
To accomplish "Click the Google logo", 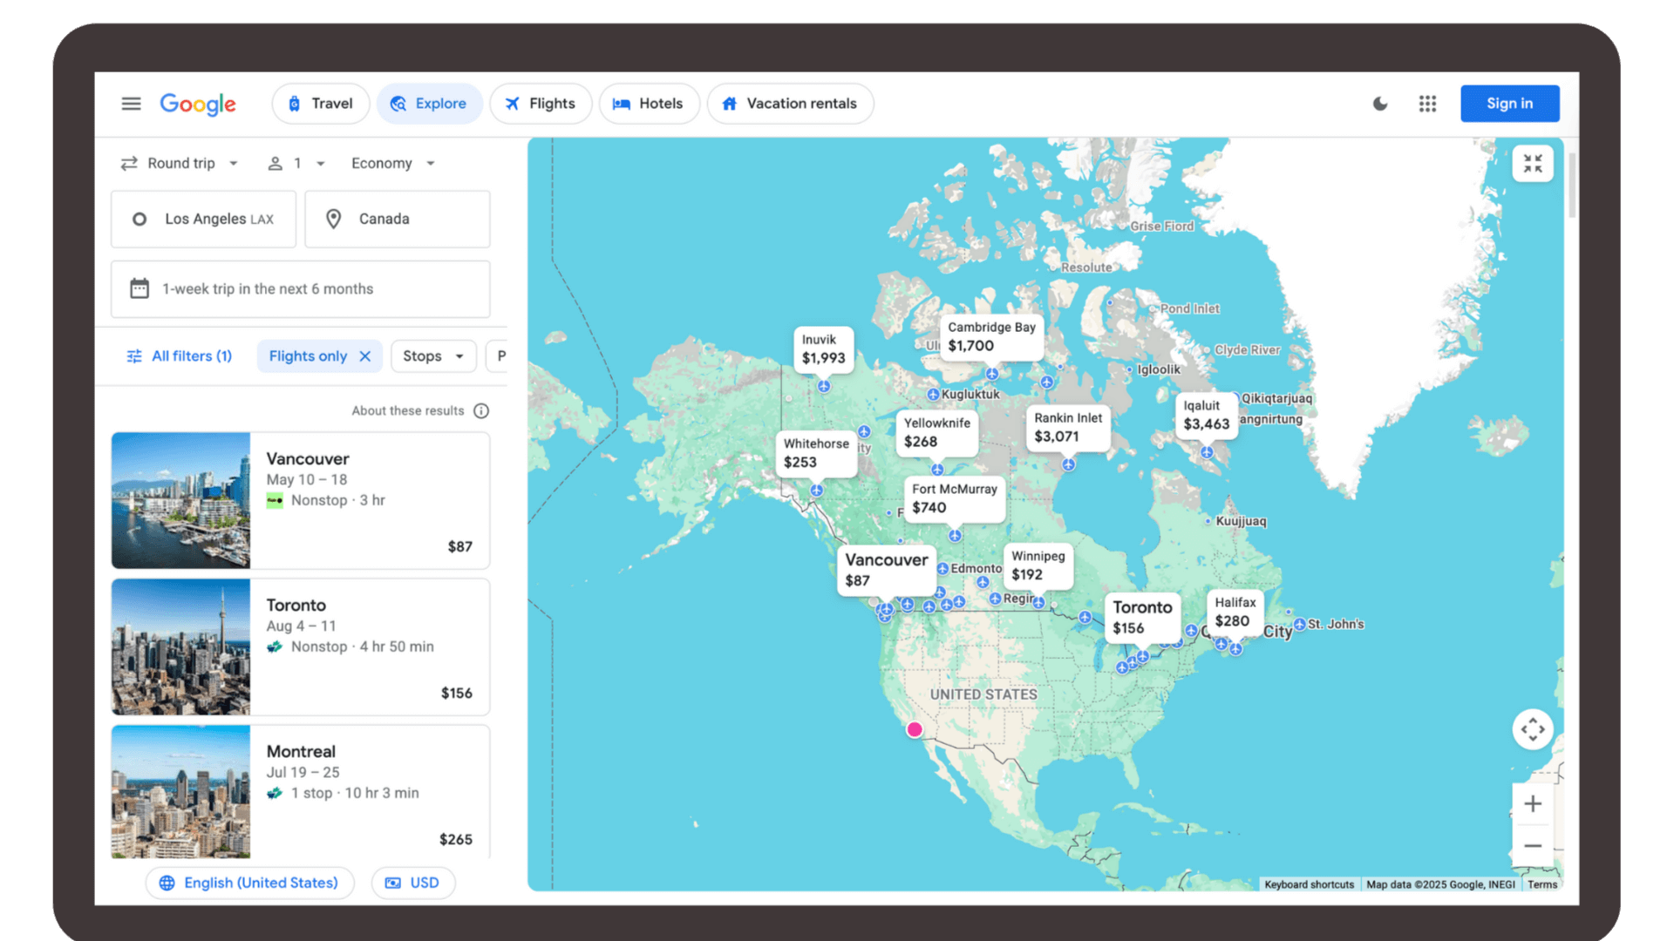I will [198, 104].
